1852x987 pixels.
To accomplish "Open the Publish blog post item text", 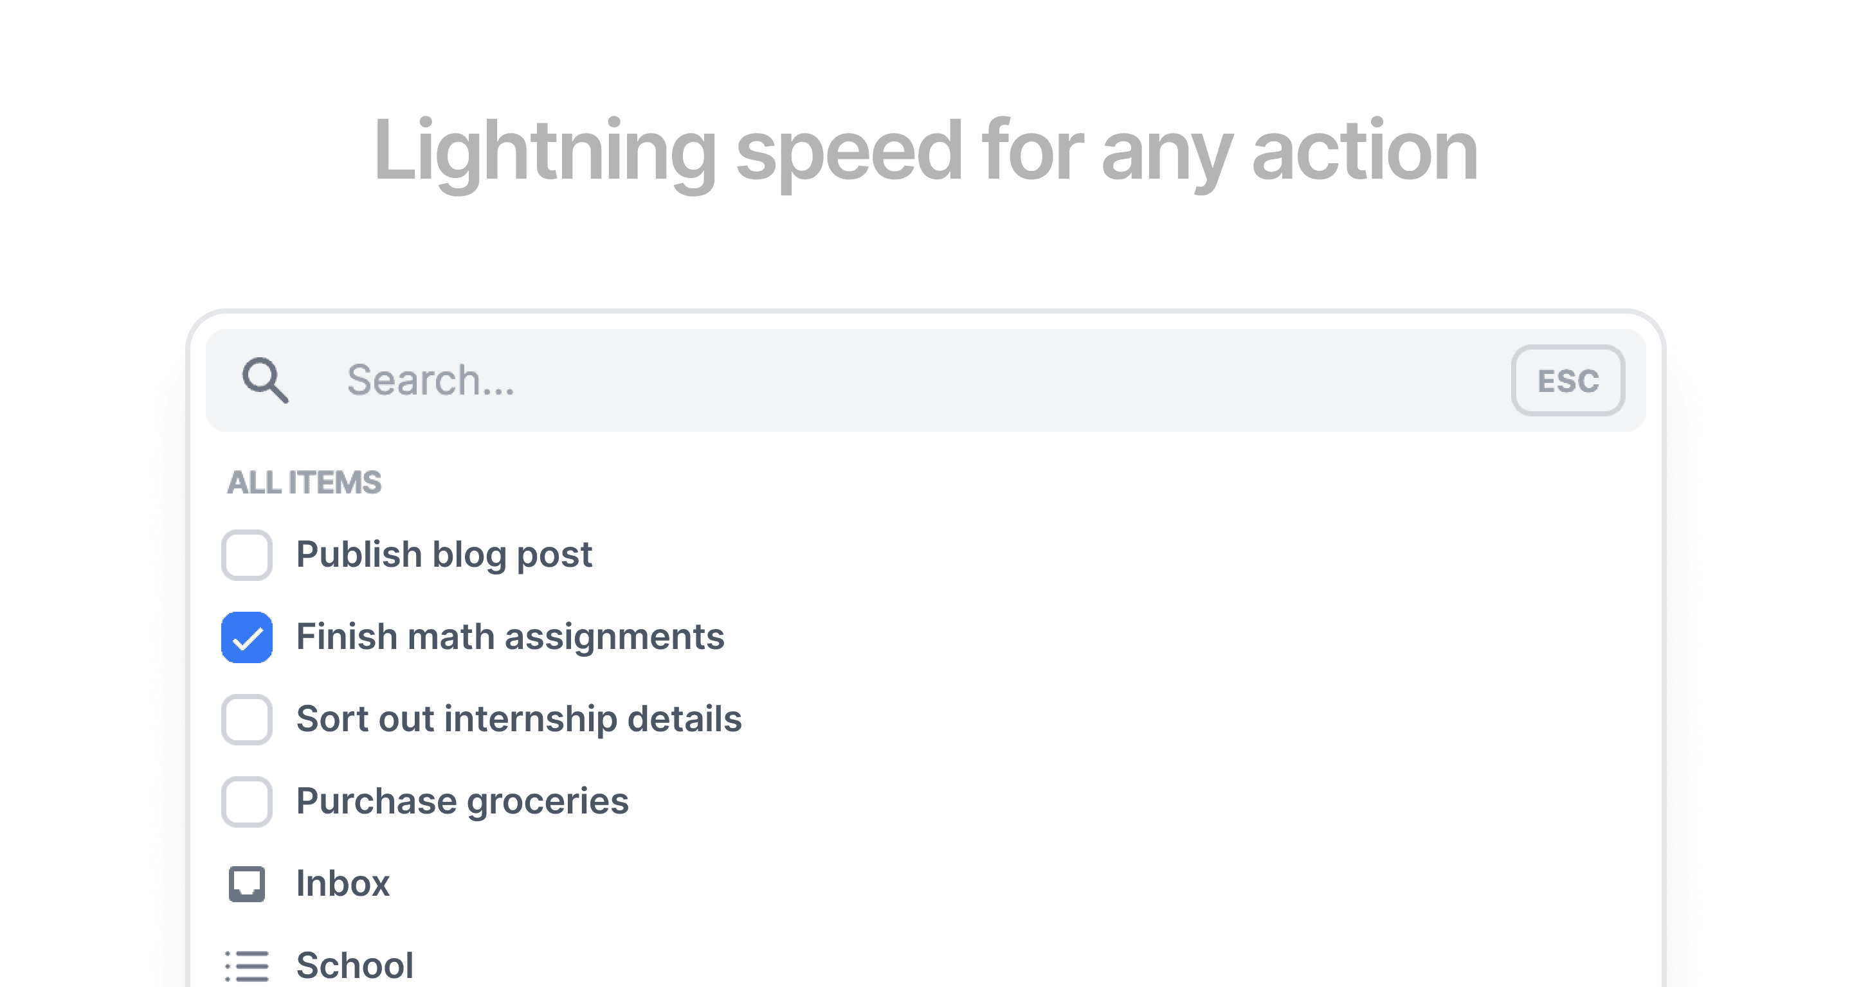I will point(444,555).
